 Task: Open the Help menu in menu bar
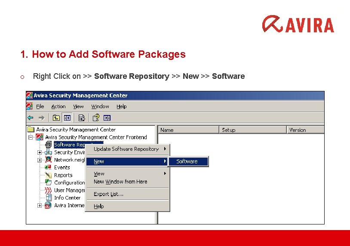coord(122,106)
